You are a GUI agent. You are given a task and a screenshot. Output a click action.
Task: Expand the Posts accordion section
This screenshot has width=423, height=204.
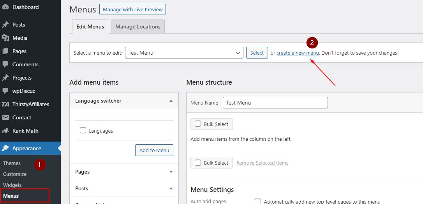pos(124,188)
